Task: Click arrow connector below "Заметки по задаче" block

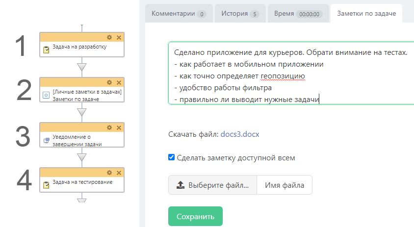Action: pyautogui.click(x=82, y=112)
